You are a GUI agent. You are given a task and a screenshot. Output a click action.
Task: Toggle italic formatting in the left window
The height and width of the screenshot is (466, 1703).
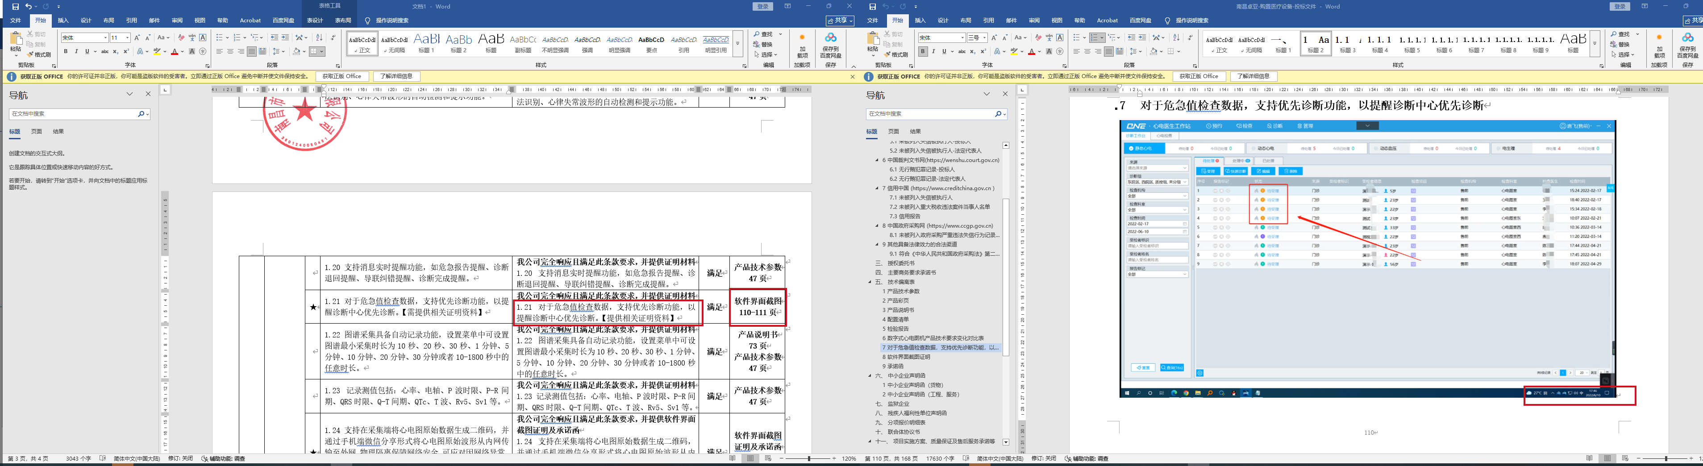click(x=76, y=52)
